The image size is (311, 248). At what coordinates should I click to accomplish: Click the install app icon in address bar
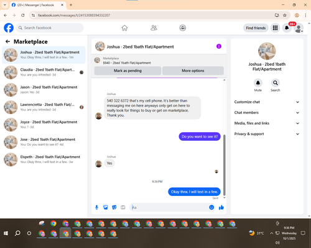pos(277,15)
